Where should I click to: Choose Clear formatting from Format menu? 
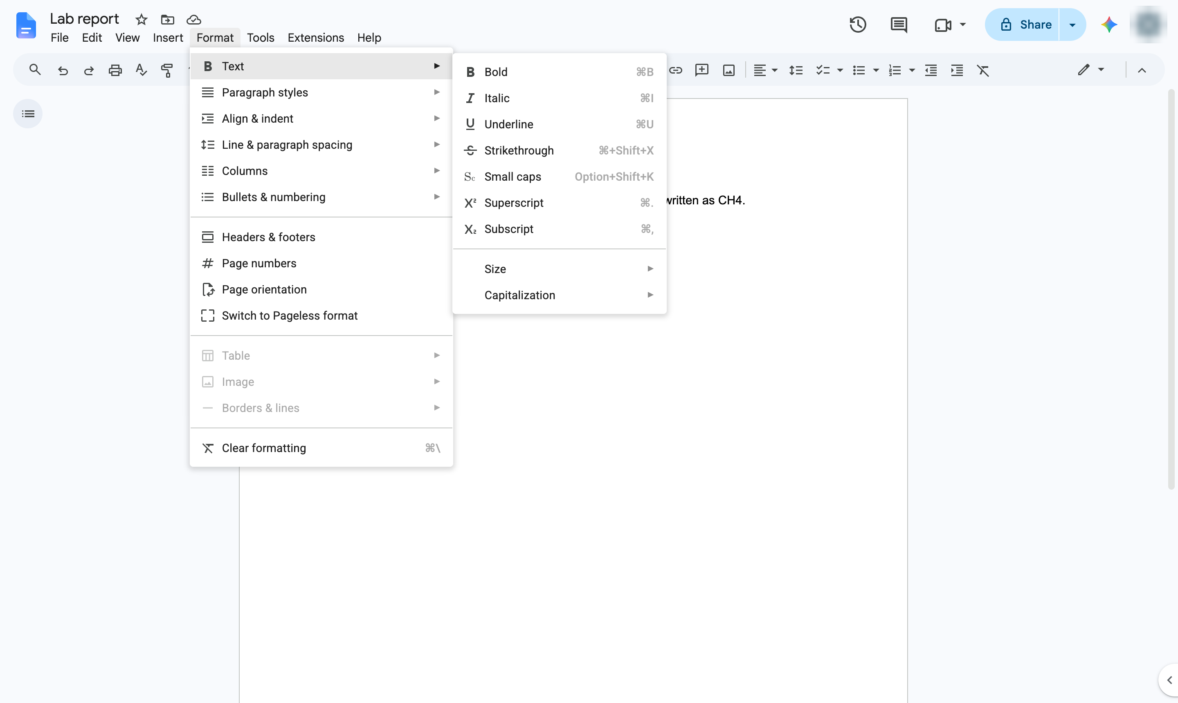pyautogui.click(x=321, y=448)
